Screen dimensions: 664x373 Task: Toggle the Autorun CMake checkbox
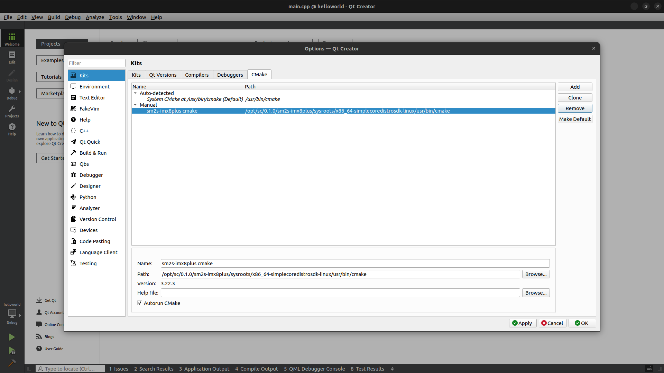140,303
